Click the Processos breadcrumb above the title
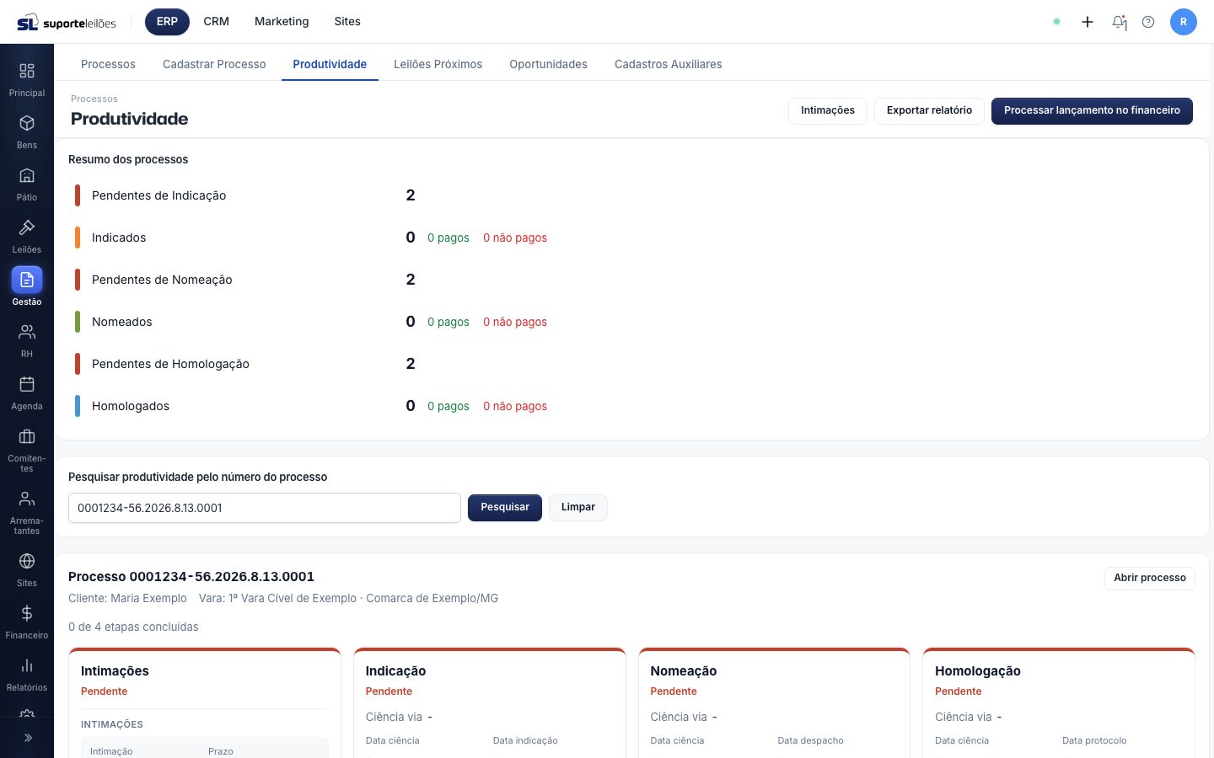The height and width of the screenshot is (758, 1214). (94, 99)
